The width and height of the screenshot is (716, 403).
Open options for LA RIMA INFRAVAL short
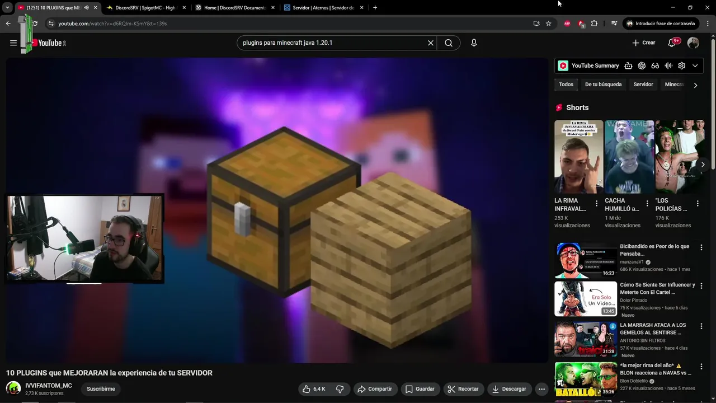(596, 204)
